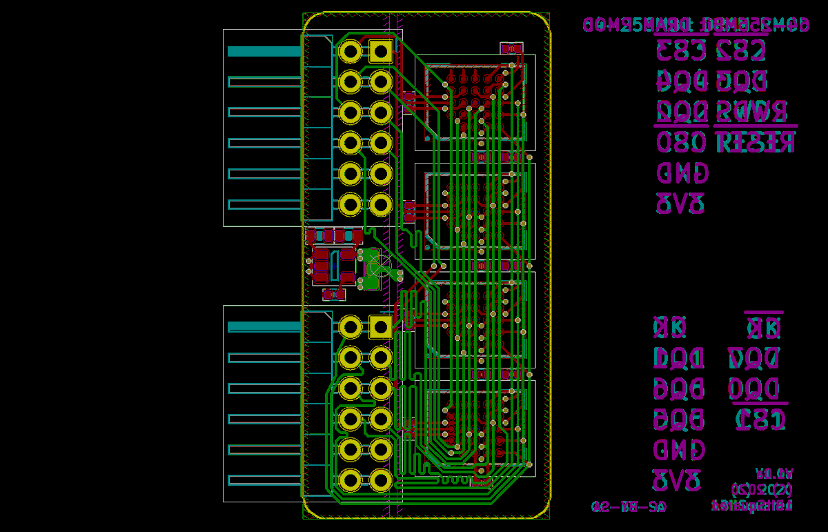Click the mirrored CC-BY-SA license text
The width and height of the screenshot is (828, 532).
[629, 507]
